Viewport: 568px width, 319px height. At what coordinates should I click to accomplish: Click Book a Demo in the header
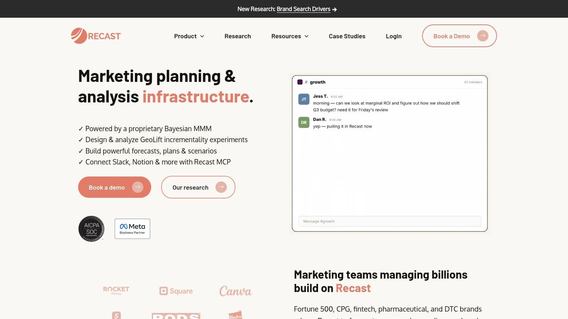coord(459,36)
